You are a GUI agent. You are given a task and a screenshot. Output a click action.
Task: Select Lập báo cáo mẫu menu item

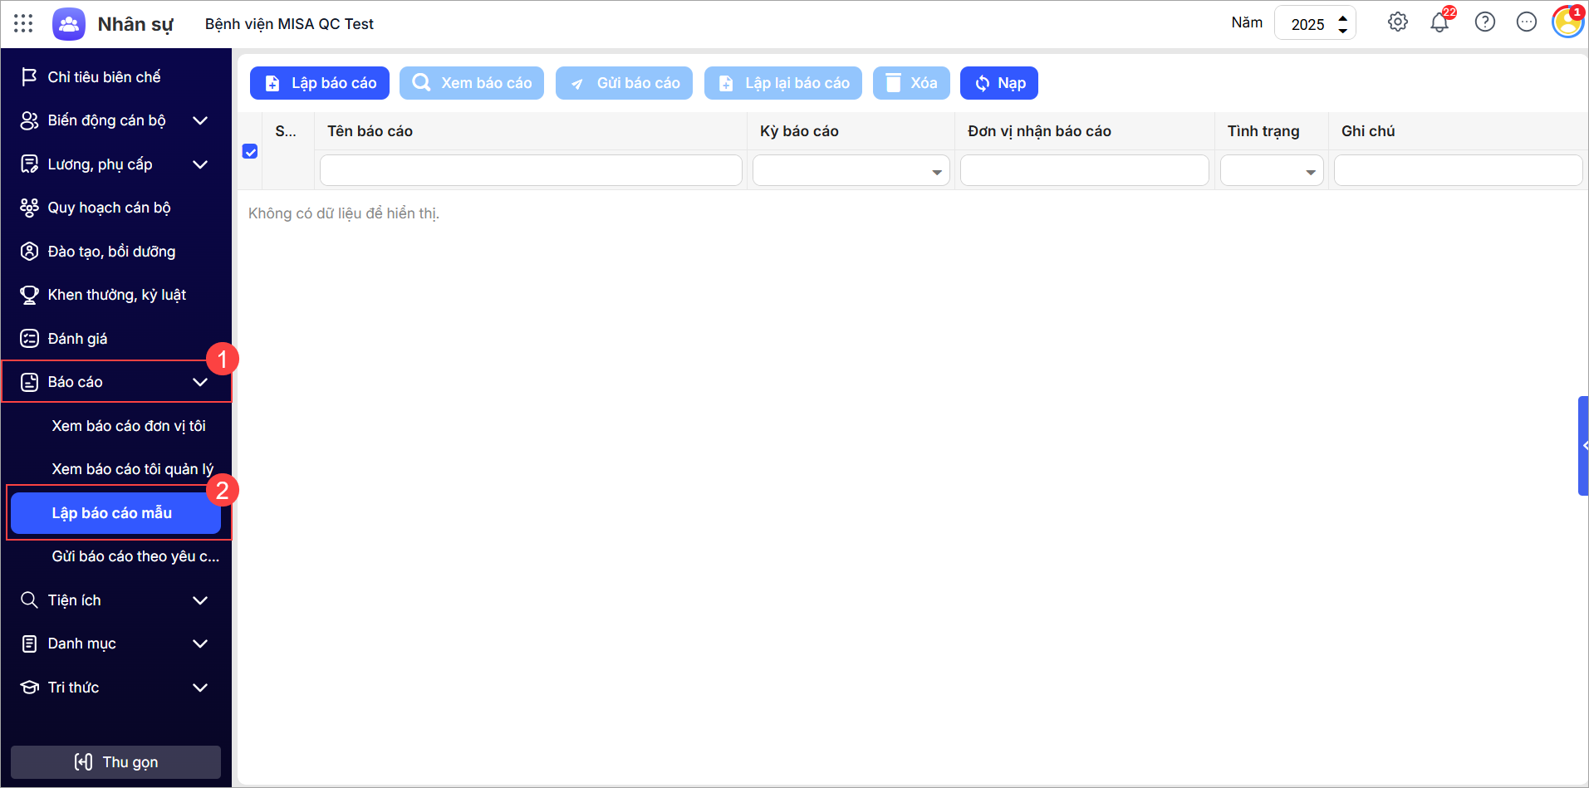[x=115, y=513]
